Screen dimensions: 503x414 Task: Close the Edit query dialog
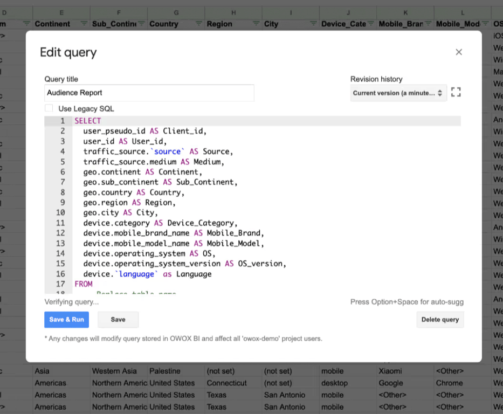[459, 52]
